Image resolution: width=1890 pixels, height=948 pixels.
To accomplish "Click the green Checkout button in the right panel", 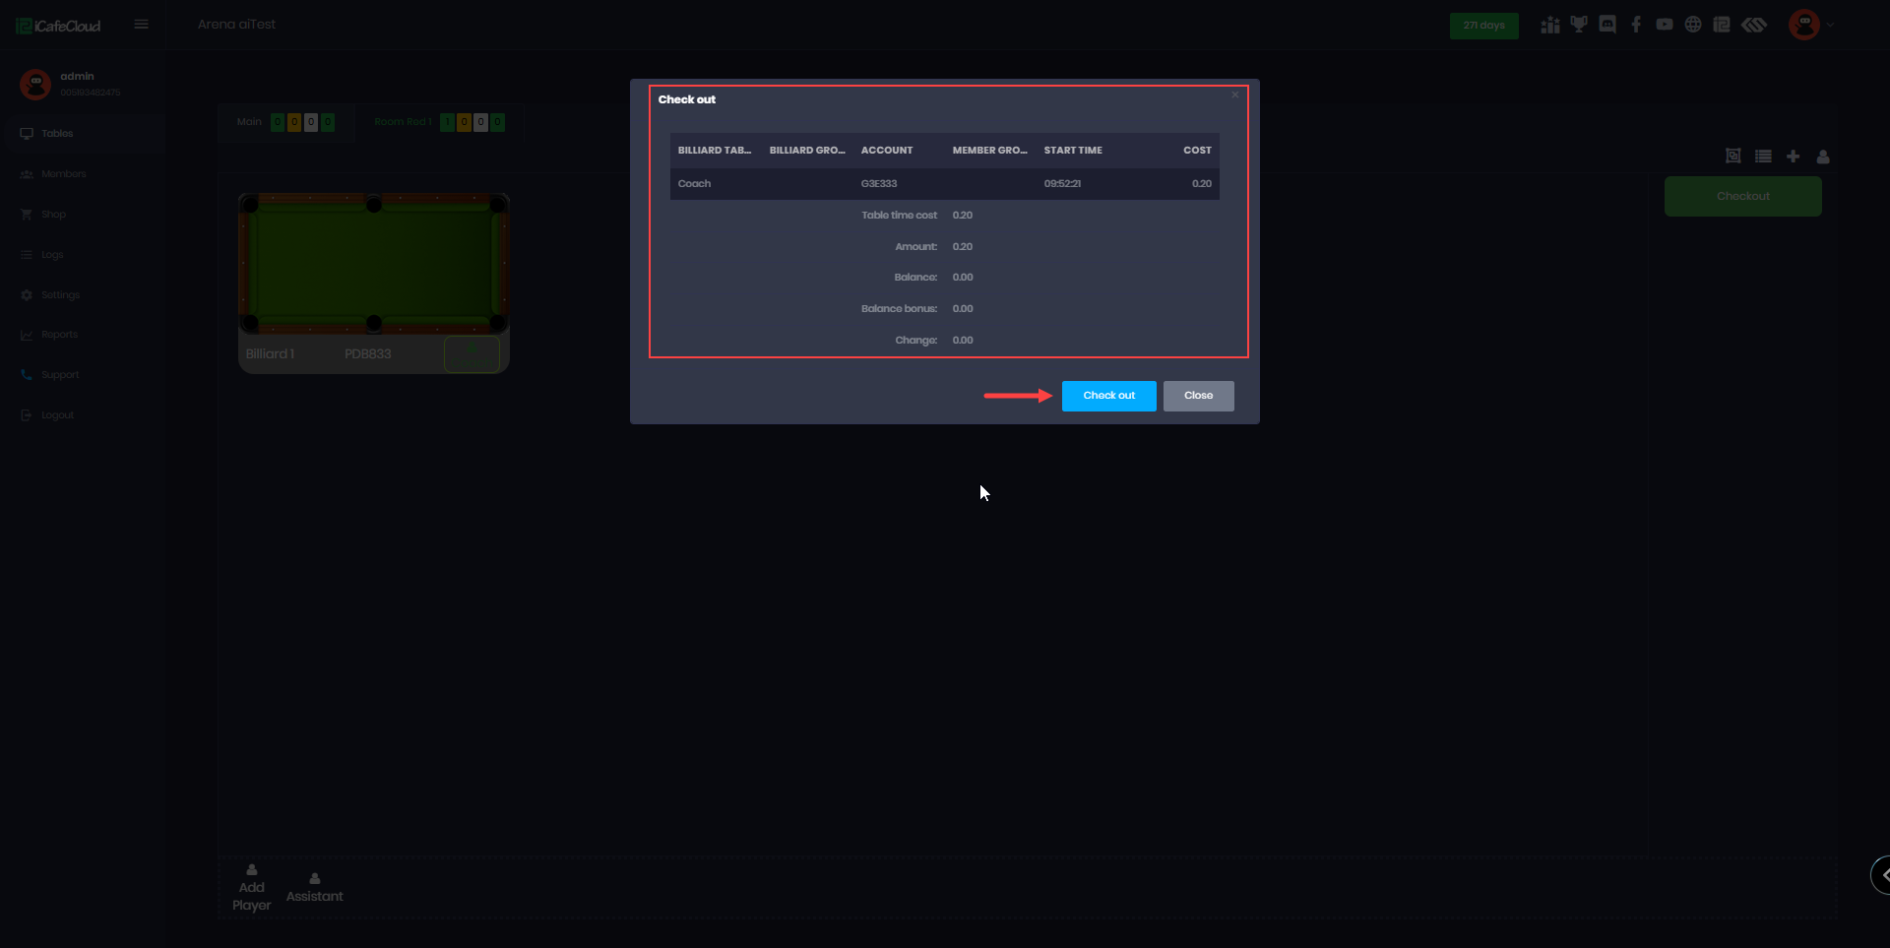I will click(x=1742, y=196).
